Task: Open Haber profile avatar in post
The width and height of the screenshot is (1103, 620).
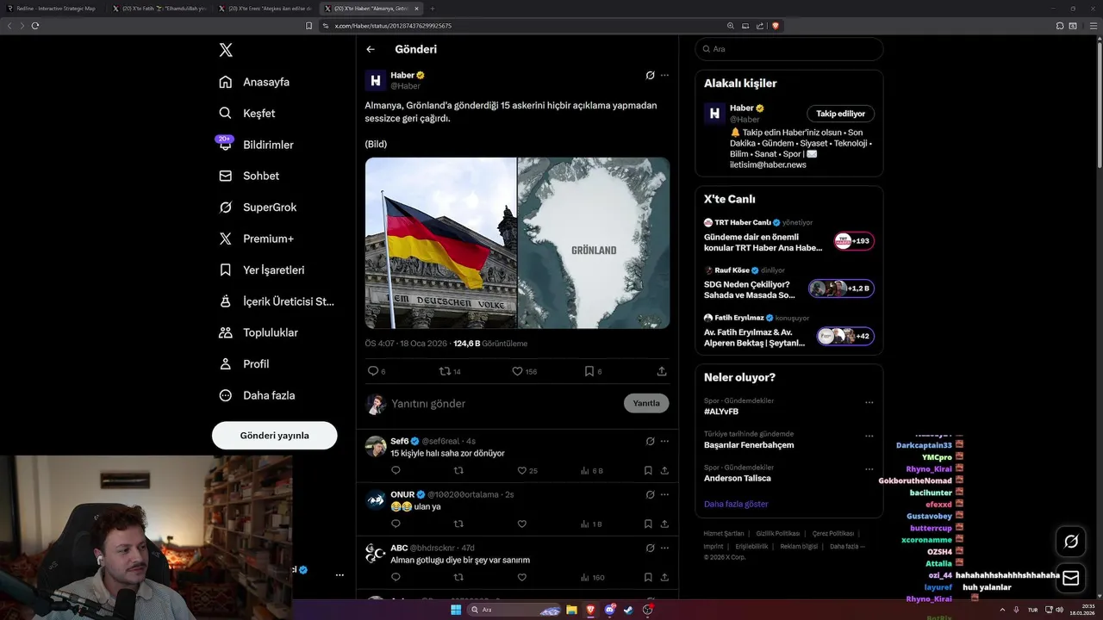Action: tap(376, 81)
